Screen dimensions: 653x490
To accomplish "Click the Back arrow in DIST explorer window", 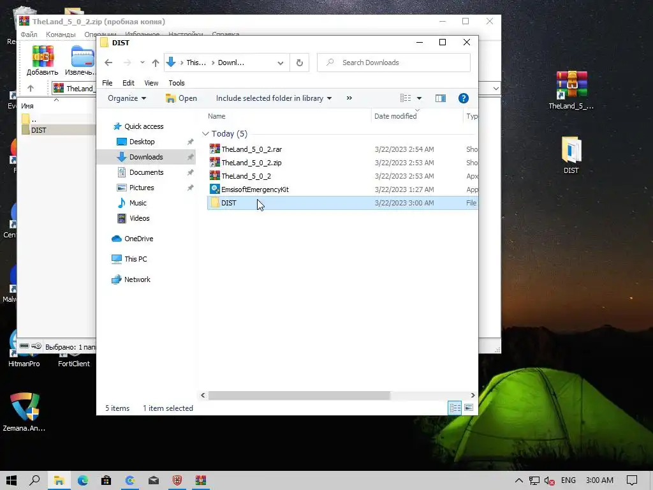I will pyautogui.click(x=108, y=63).
